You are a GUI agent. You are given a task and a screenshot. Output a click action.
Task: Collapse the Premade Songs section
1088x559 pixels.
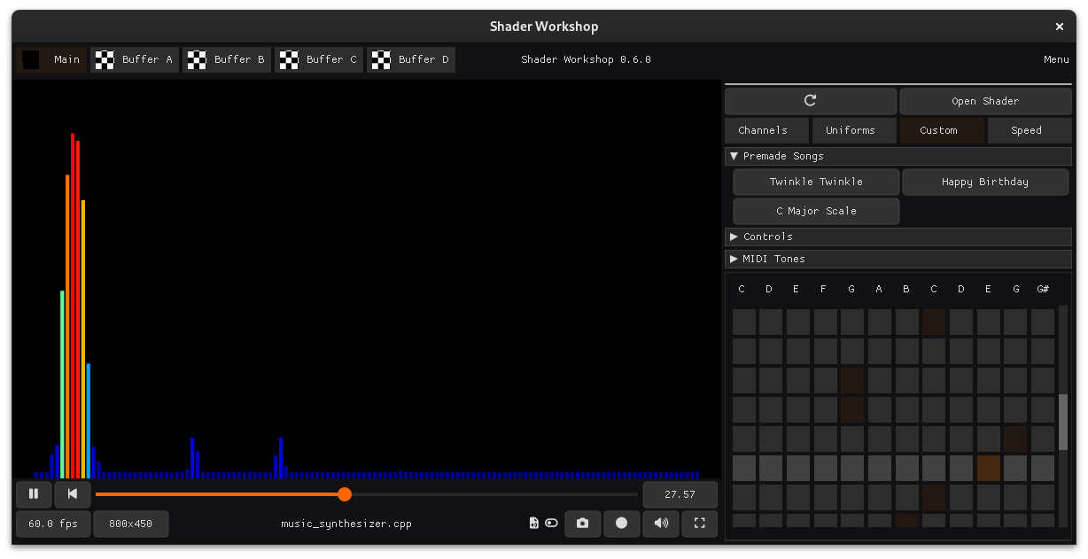tap(898, 156)
